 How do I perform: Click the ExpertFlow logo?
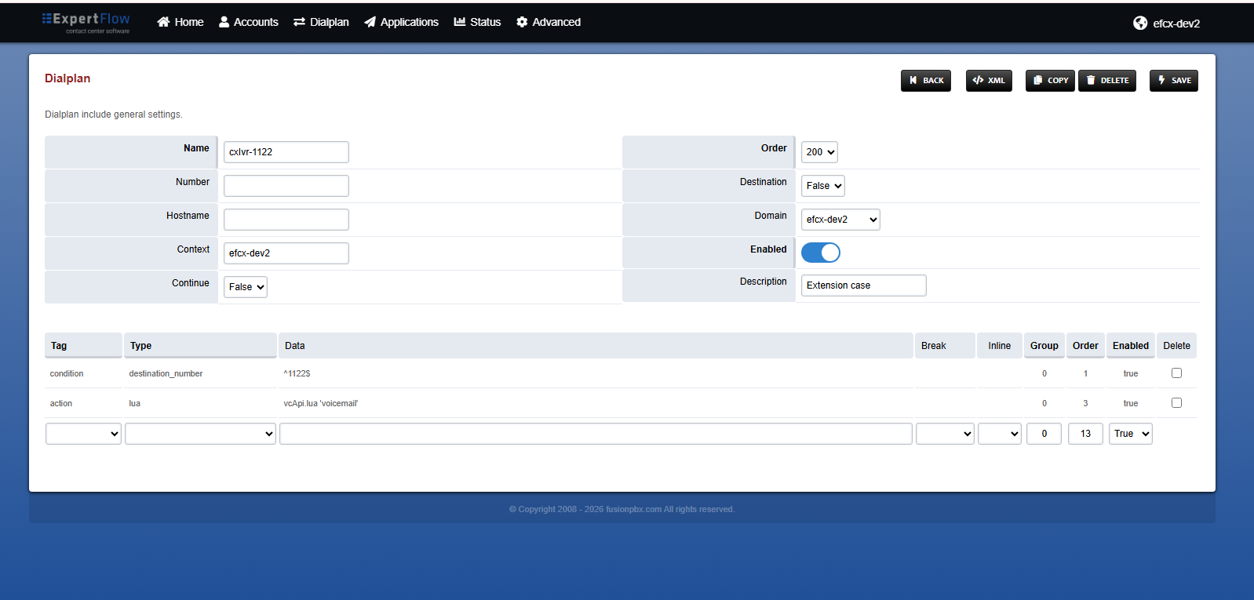click(x=86, y=23)
